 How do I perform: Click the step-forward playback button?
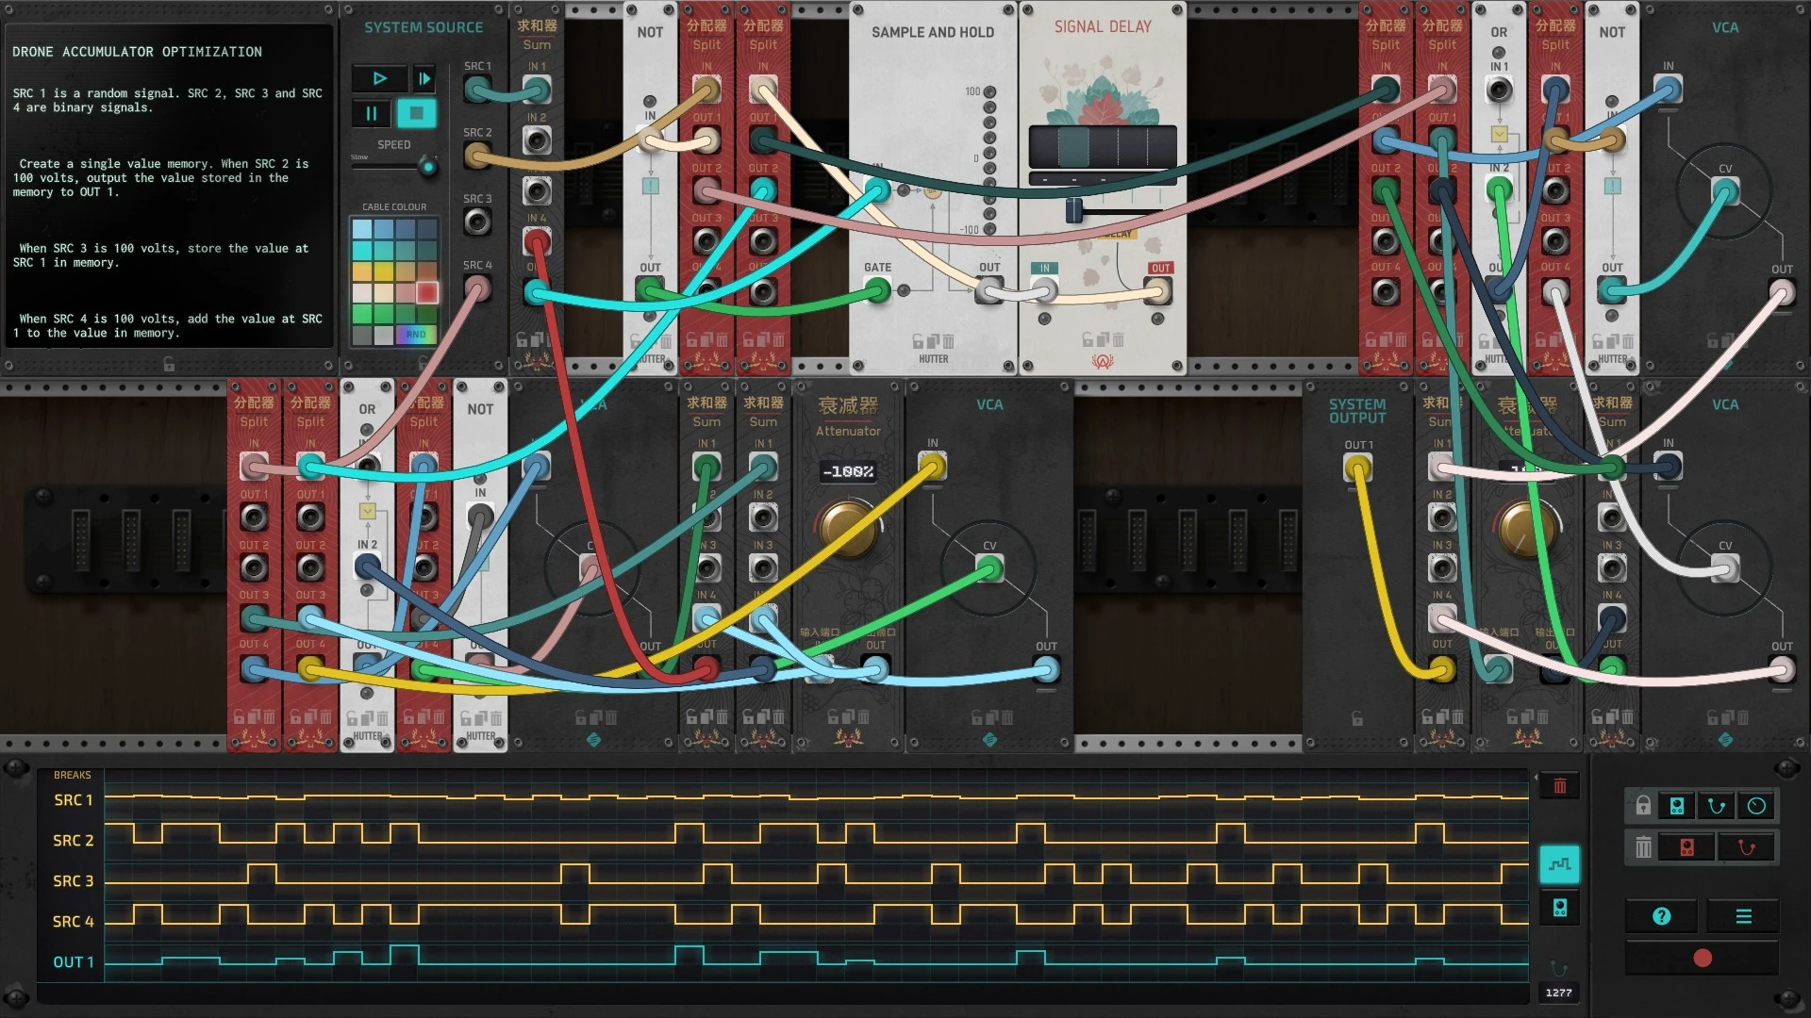(424, 79)
